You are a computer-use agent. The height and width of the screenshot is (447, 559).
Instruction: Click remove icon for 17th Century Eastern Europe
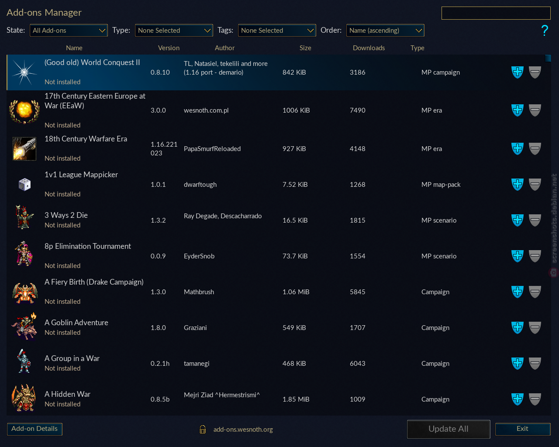tap(535, 110)
